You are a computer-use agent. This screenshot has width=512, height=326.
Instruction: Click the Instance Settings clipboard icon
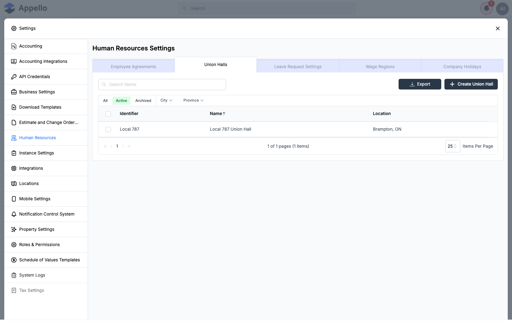[x=14, y=153]
